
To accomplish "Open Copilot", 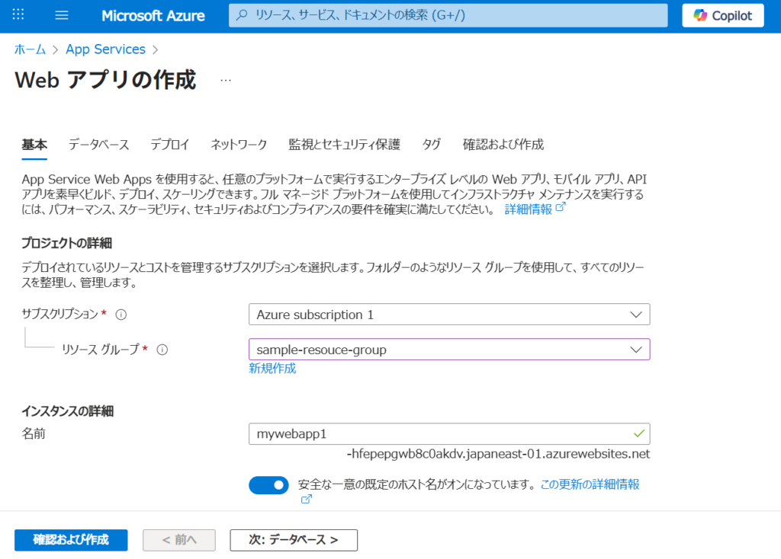I will [723, 15].
